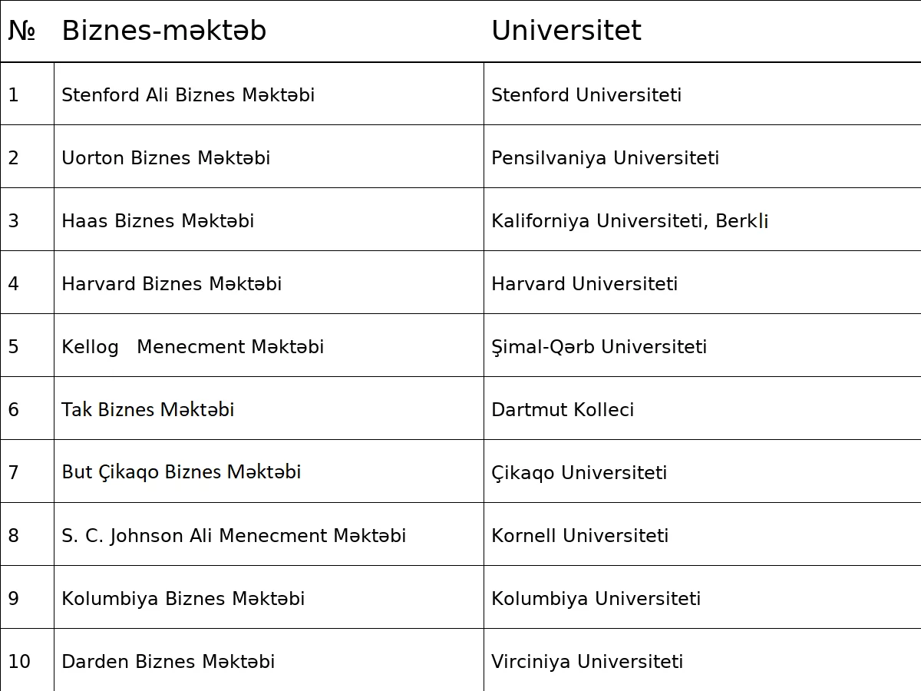Viewport: 921px width, 691px height.
Task: Select Kaliforniya Universiteti, Berkli cell
Action: 629,221
